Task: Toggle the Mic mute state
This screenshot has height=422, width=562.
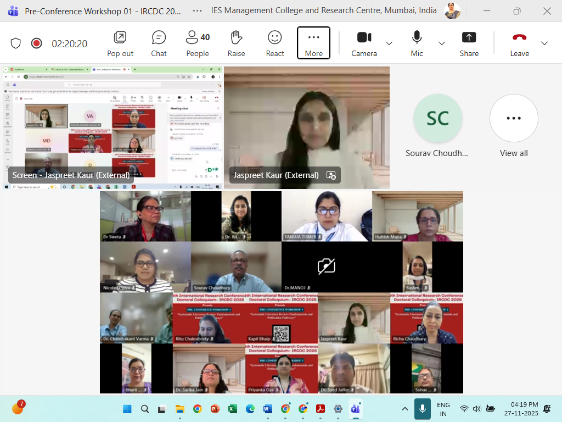Action: [417, 44]
